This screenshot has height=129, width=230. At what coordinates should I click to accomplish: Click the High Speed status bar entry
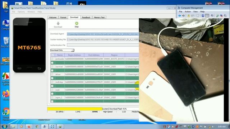click(108, 112)
